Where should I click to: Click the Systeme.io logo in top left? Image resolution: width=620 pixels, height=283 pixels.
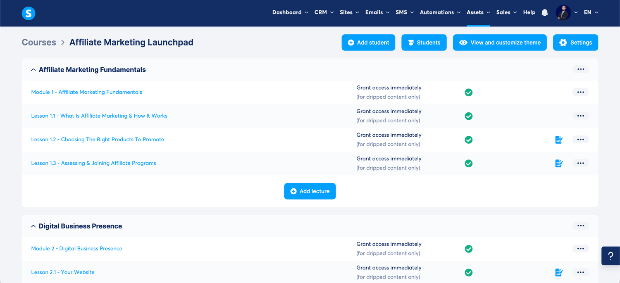click(28, 13)
